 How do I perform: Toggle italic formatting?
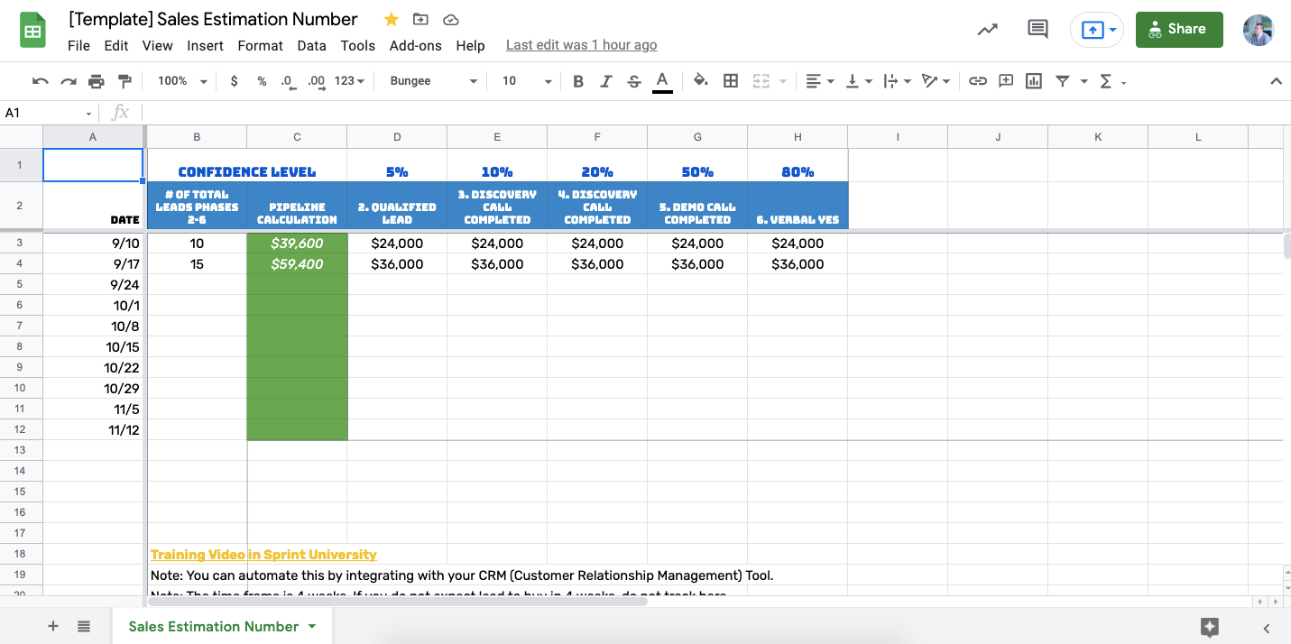coord(606,81)
